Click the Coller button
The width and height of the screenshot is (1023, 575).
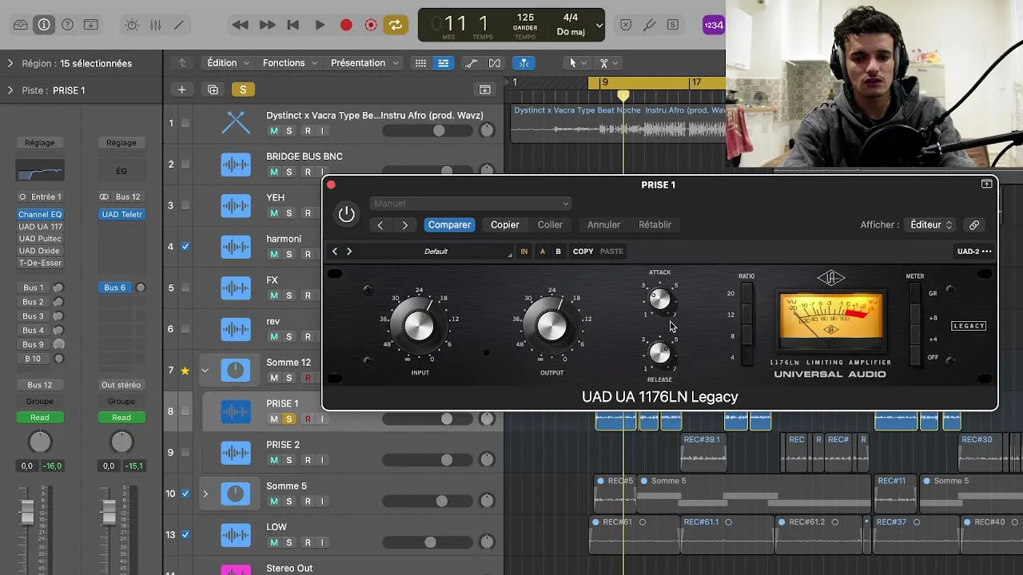[550, 225]
